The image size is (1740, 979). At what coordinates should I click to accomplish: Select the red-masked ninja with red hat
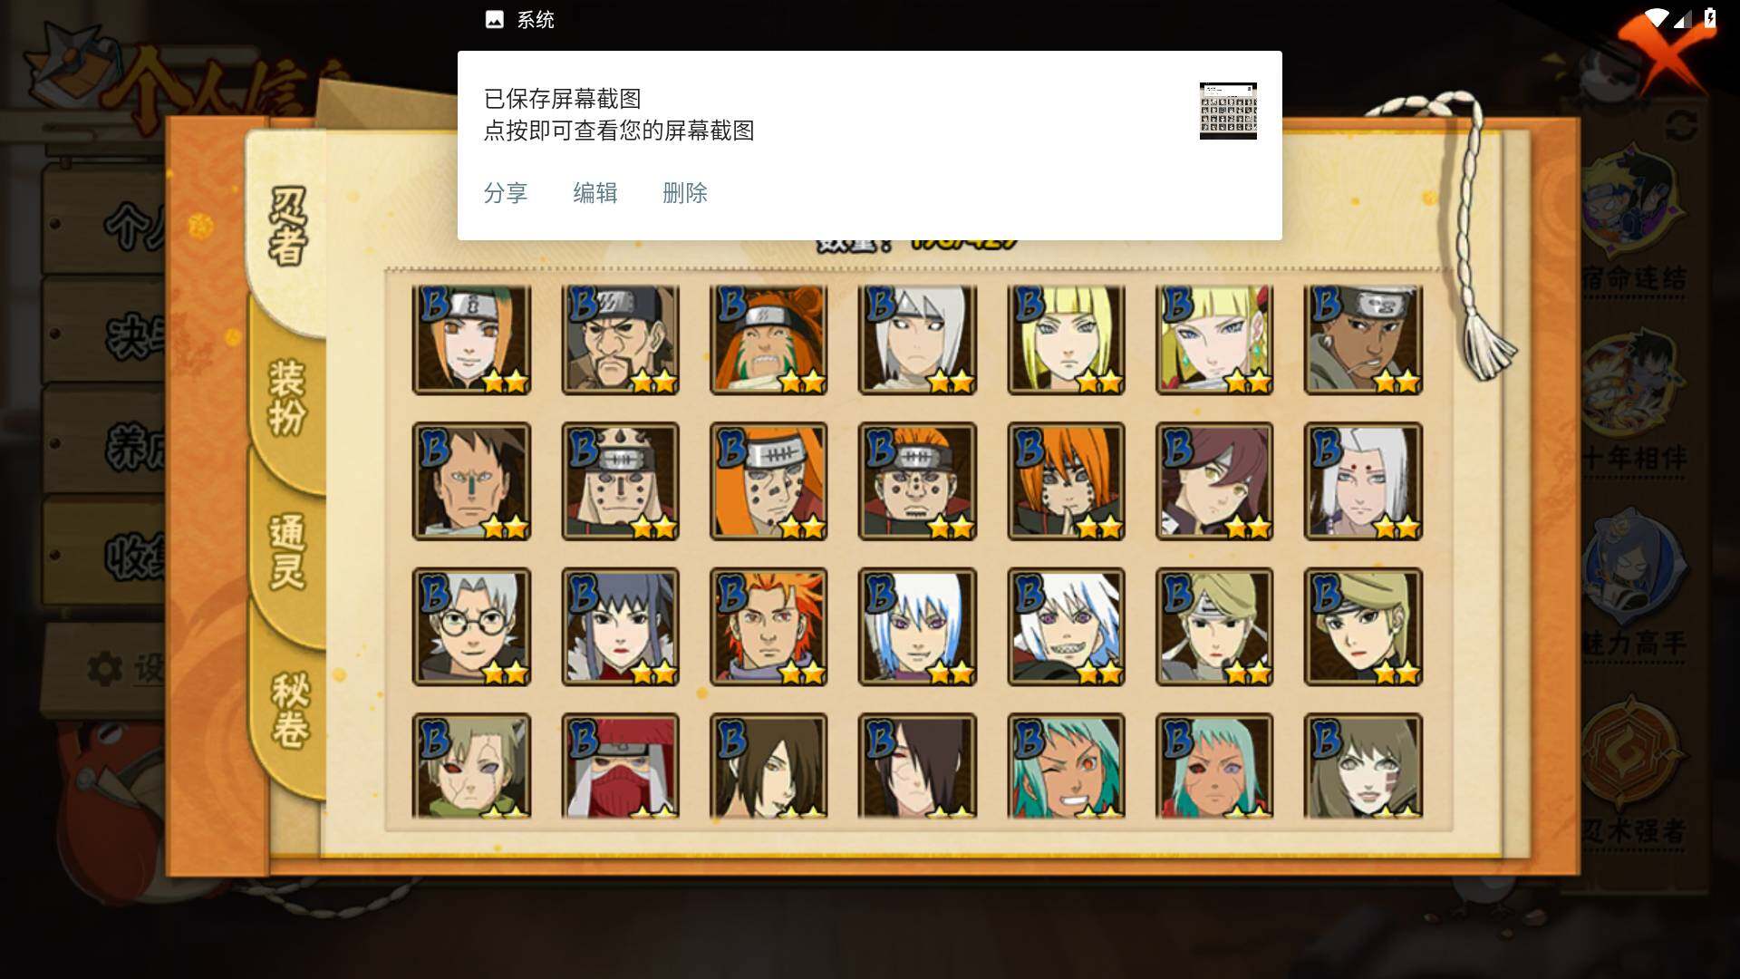tap(620, 766)
